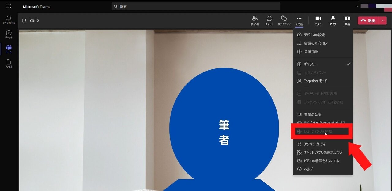Open meeting info (会議情報)
Viewport: 392px width, 191px height.
point(323,52)
